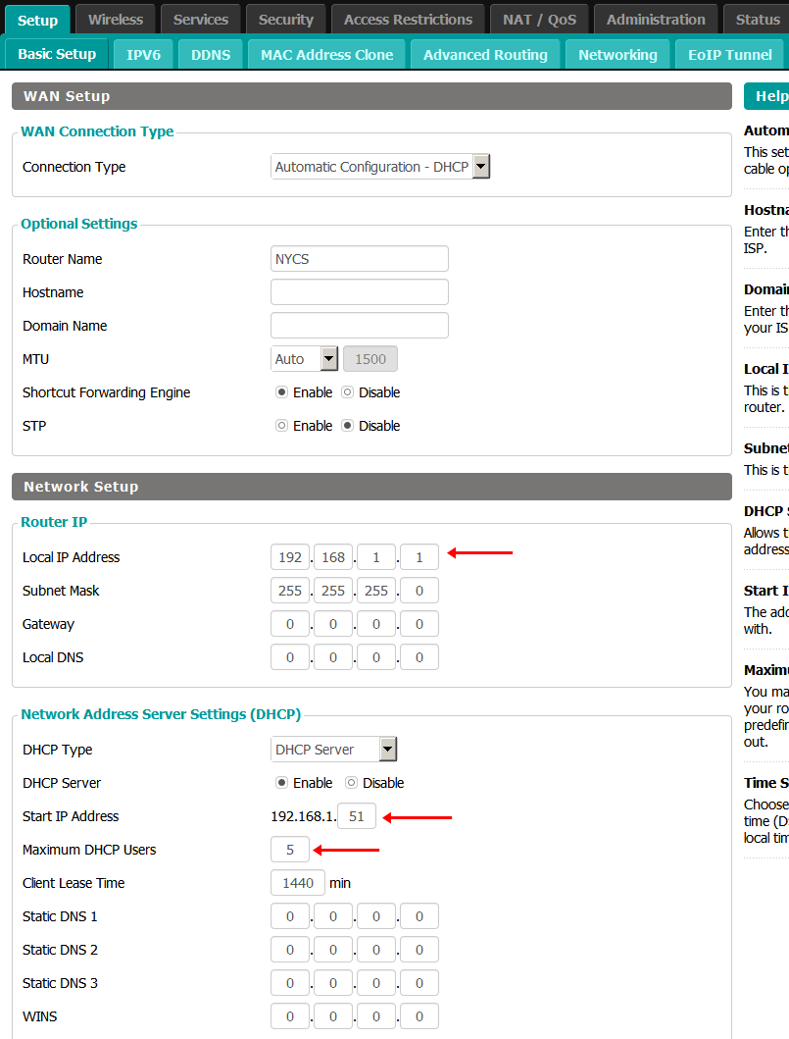Enable the DHCP Server radio option

[x=282, y=783]
